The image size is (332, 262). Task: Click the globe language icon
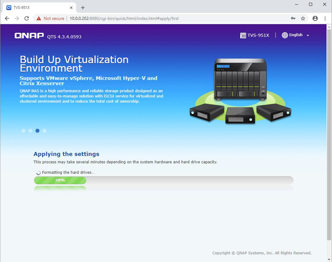tap(285, 35)
